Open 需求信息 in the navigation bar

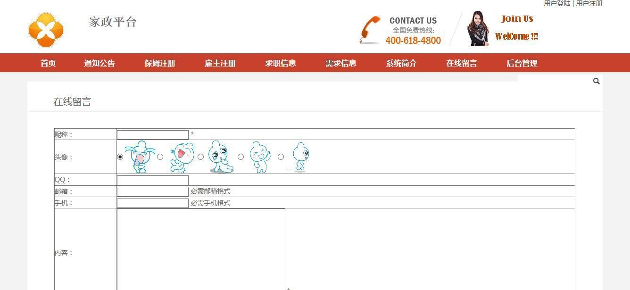click(x=341, y=63)
